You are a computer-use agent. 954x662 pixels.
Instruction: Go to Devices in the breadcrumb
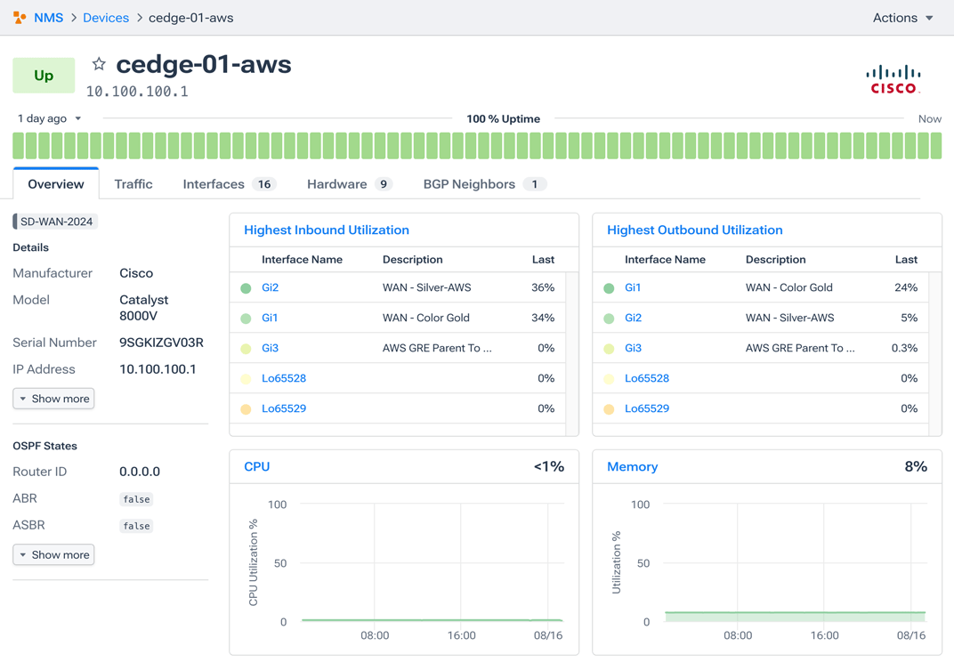click(106, 18)
